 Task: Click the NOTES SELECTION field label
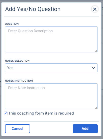click(x=17, y=61)
